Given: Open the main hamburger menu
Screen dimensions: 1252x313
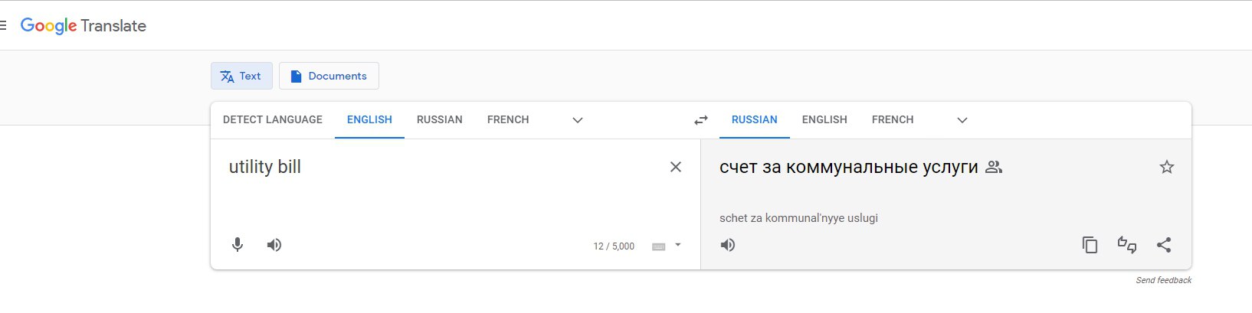Looking at the screenshot, I should pyautogui.click(x=4, y=26).
